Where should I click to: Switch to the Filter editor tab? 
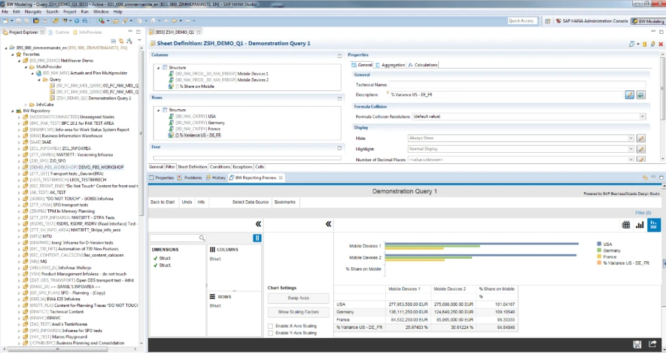(170, 167)
